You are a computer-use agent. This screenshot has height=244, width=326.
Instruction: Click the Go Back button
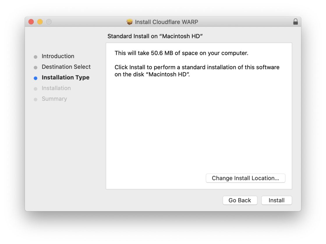pyautogui.click(x=240, y=200)
